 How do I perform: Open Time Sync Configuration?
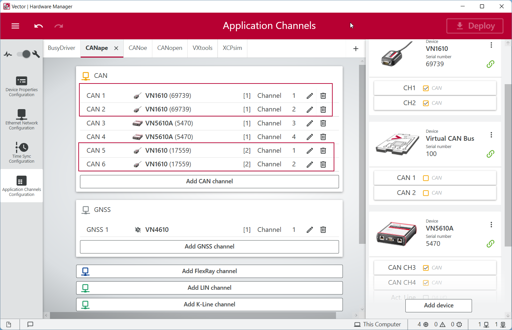(22, 153)
